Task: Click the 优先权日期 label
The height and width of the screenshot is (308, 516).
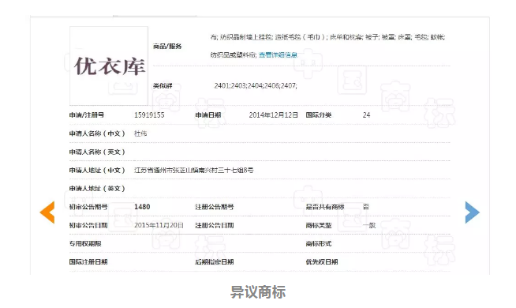Action: tap(321, 262)
